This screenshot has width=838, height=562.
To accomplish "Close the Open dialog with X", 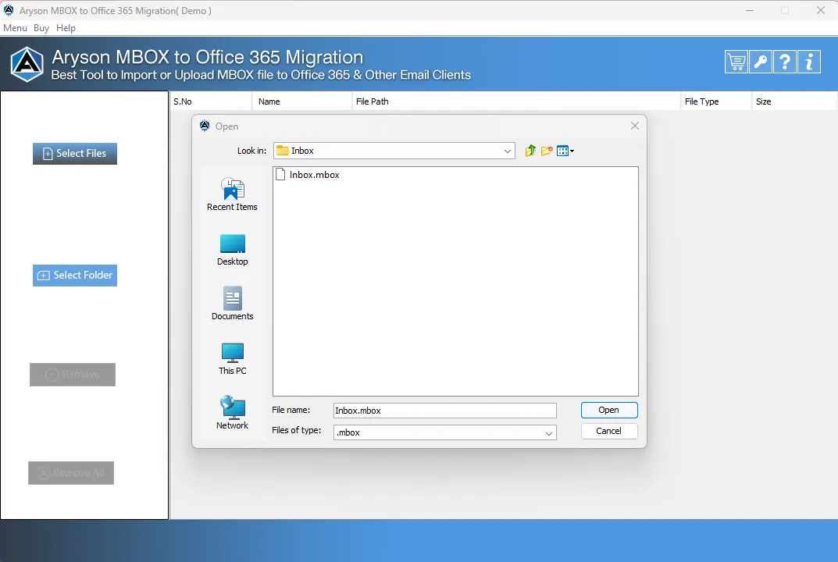I will (x=634, y=126).
